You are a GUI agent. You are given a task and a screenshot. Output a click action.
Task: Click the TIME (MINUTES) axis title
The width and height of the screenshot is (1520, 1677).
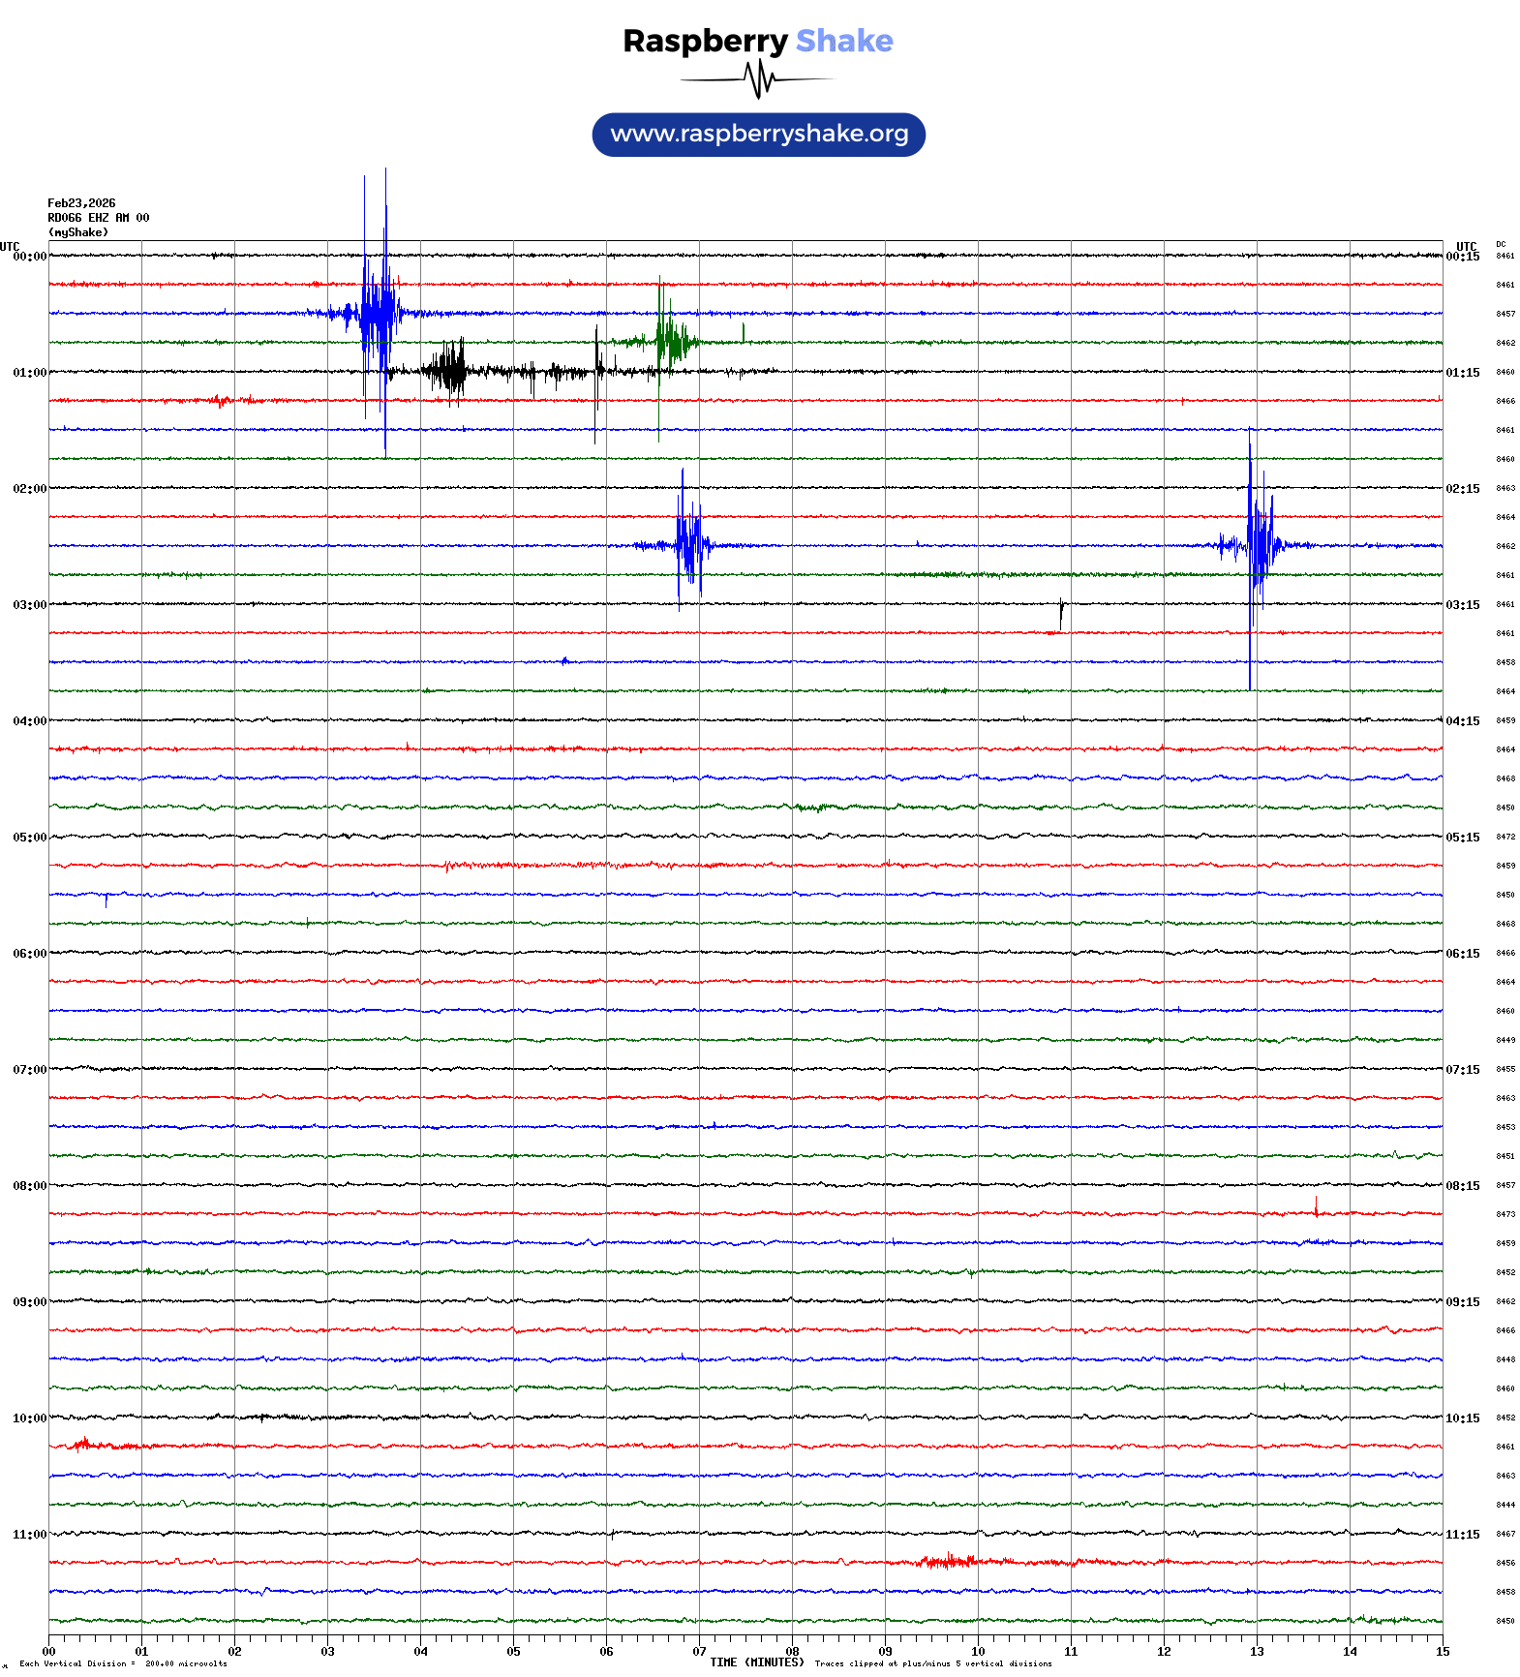[x=756, y=1662]
